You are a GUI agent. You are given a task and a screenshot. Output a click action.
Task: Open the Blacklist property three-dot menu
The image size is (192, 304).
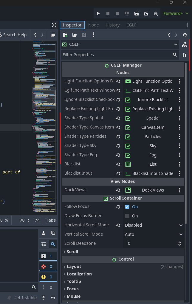[180, 164]
